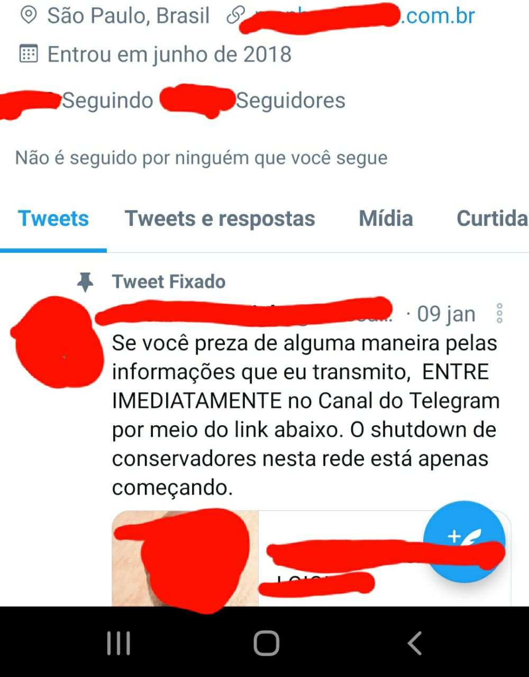Tap the Android recent apps button
Image resolution: width=529 pixels, height=677 pixels.
(x=118, y=643)
